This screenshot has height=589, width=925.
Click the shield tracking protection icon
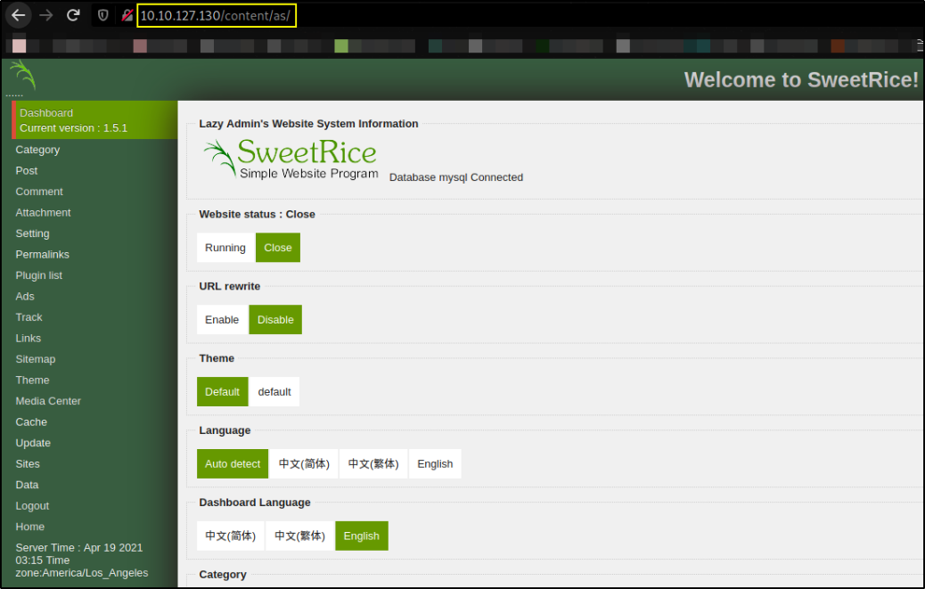pyautogui.click(x=103, y=15)
